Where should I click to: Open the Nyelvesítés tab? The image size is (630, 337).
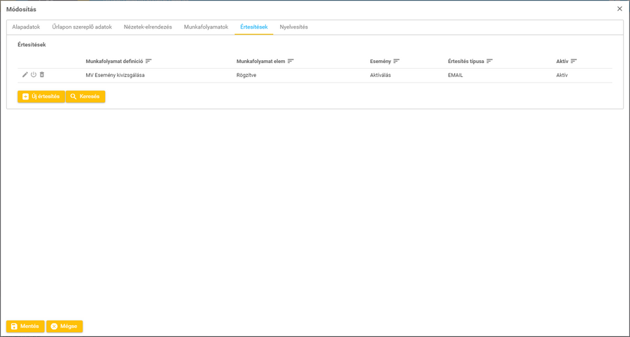pos(293,27)
